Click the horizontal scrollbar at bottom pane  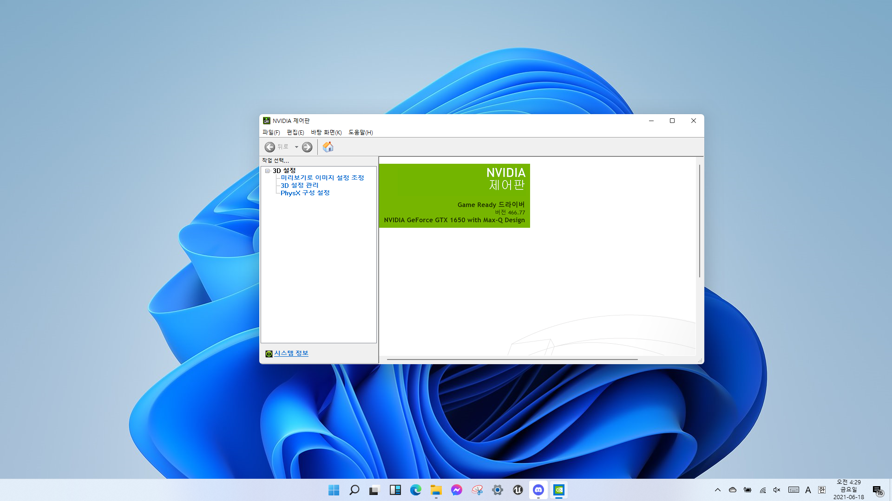click(512, 360)
